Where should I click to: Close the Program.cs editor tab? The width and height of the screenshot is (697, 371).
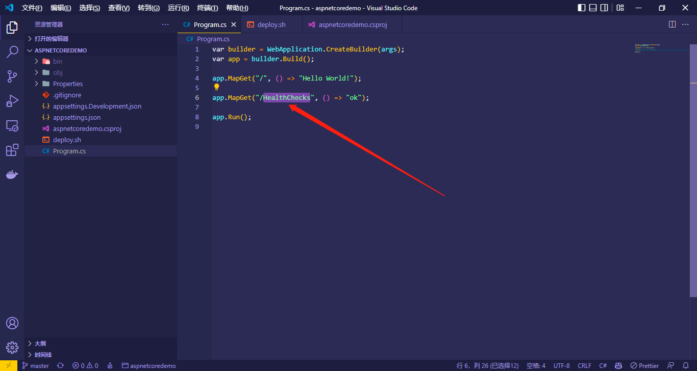pyautogui.click(x=234, y=24)
